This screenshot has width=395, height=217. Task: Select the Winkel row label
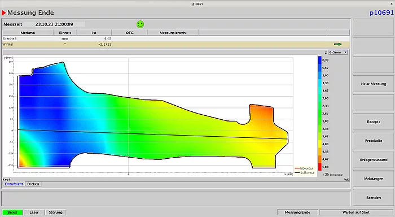tap(8, 44)
